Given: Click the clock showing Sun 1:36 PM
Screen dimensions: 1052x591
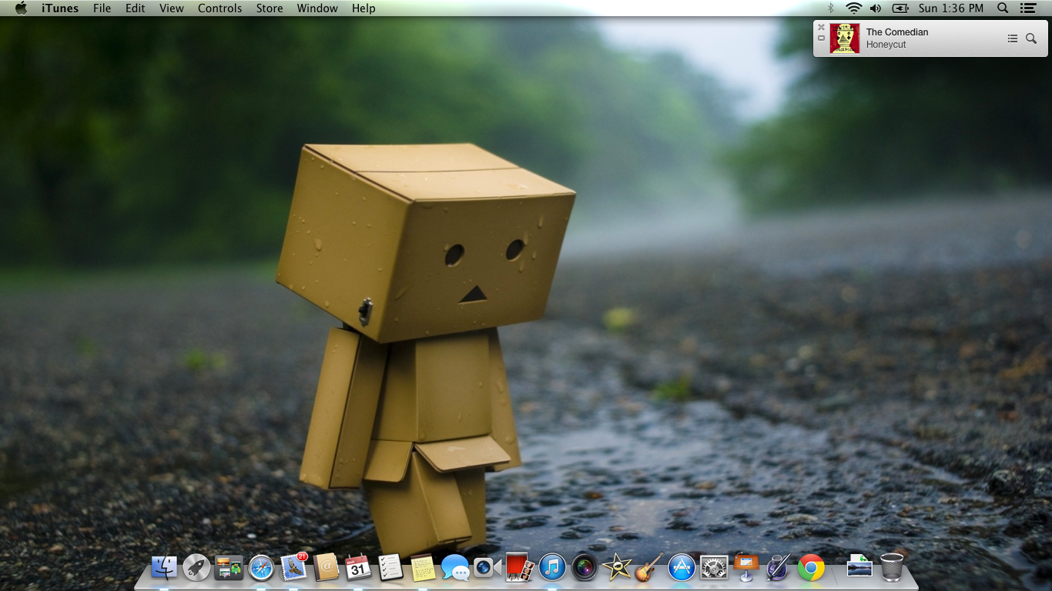Looking at the screenshot, I should [951, 8].
